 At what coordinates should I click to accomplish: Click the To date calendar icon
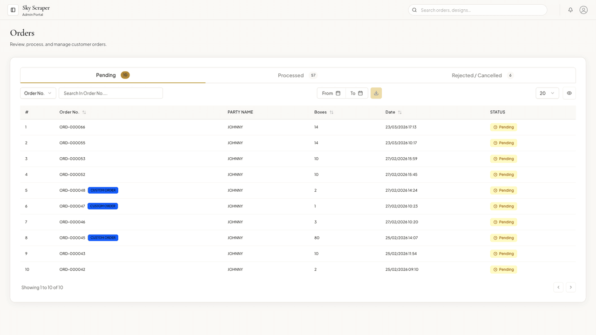point(360,93)
